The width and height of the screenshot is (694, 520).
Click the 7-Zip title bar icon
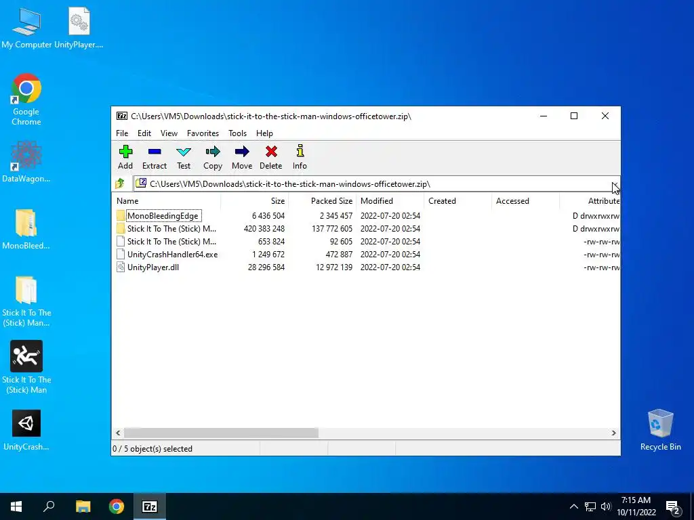point(122,116)
